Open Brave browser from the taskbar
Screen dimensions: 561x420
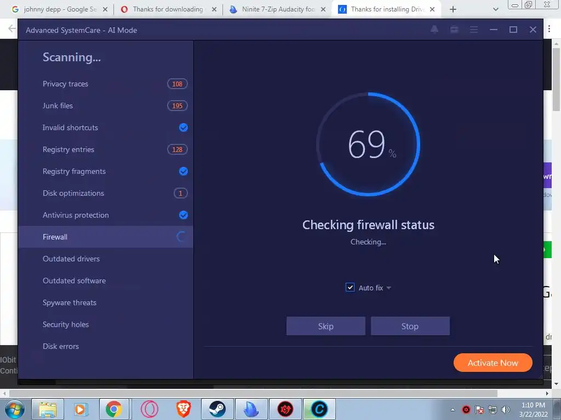[x=183, y=409]
